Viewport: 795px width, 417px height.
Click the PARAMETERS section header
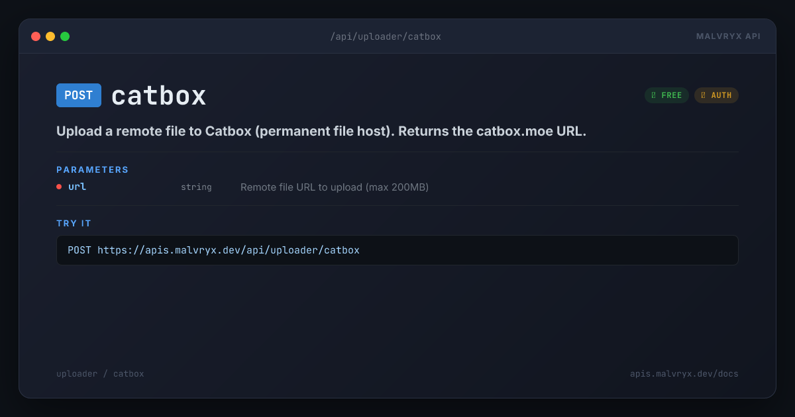[x=93, y=169]
